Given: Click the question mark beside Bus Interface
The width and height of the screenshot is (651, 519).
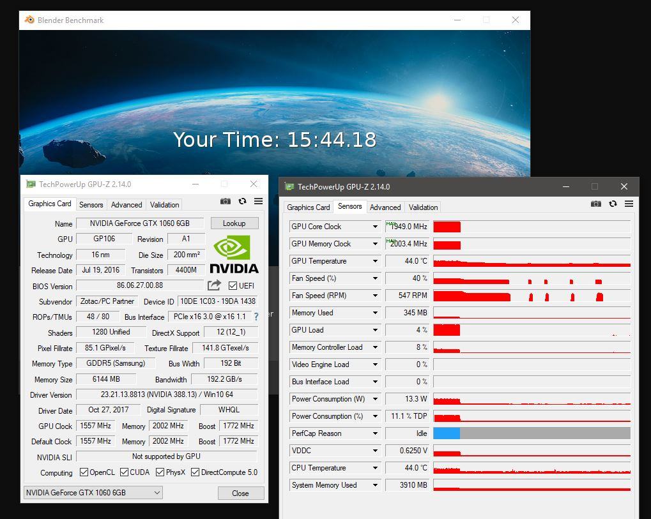Looking at the screenshot, I should pos(256,317).
